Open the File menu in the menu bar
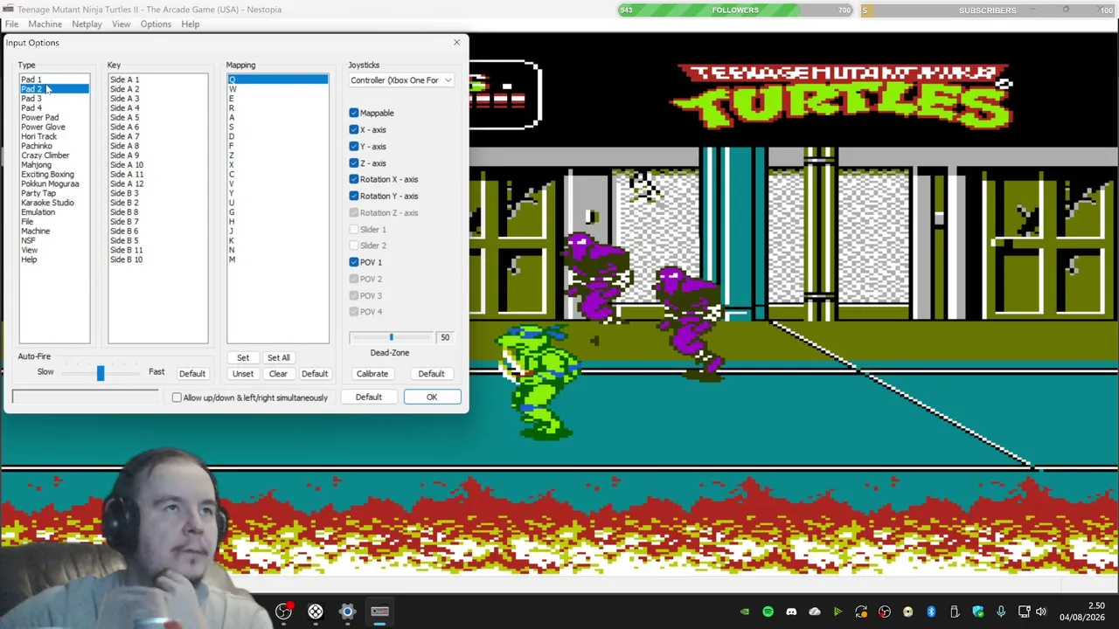Screen dimensions: 1119x629 pos(12,24)
